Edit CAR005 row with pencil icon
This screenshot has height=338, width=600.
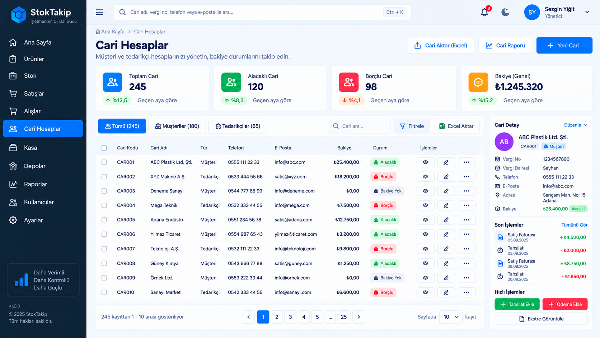tap(446, 220)
